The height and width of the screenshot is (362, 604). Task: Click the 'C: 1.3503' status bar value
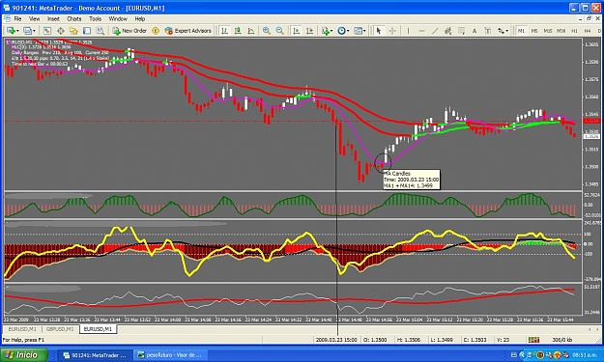pyautogui.click(x=475, y=340)
